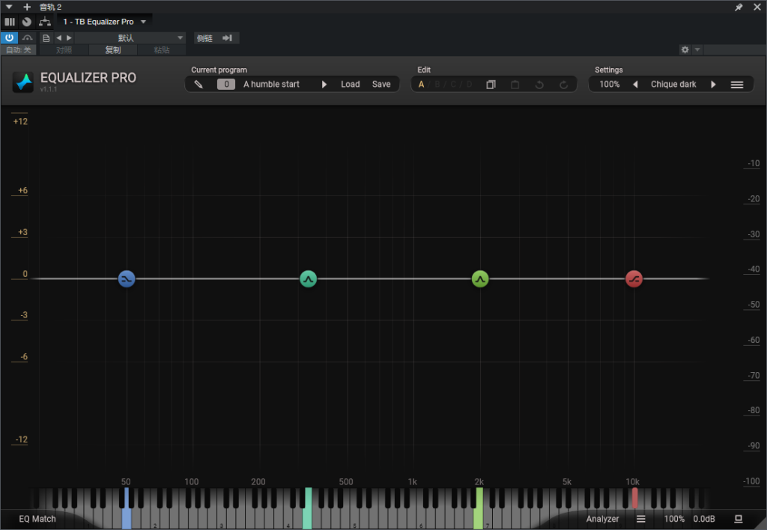Image resolution: width=767 pixels, height=530 pixels.
Task: Open the channel editor bars icon
Action: point(10,22)
